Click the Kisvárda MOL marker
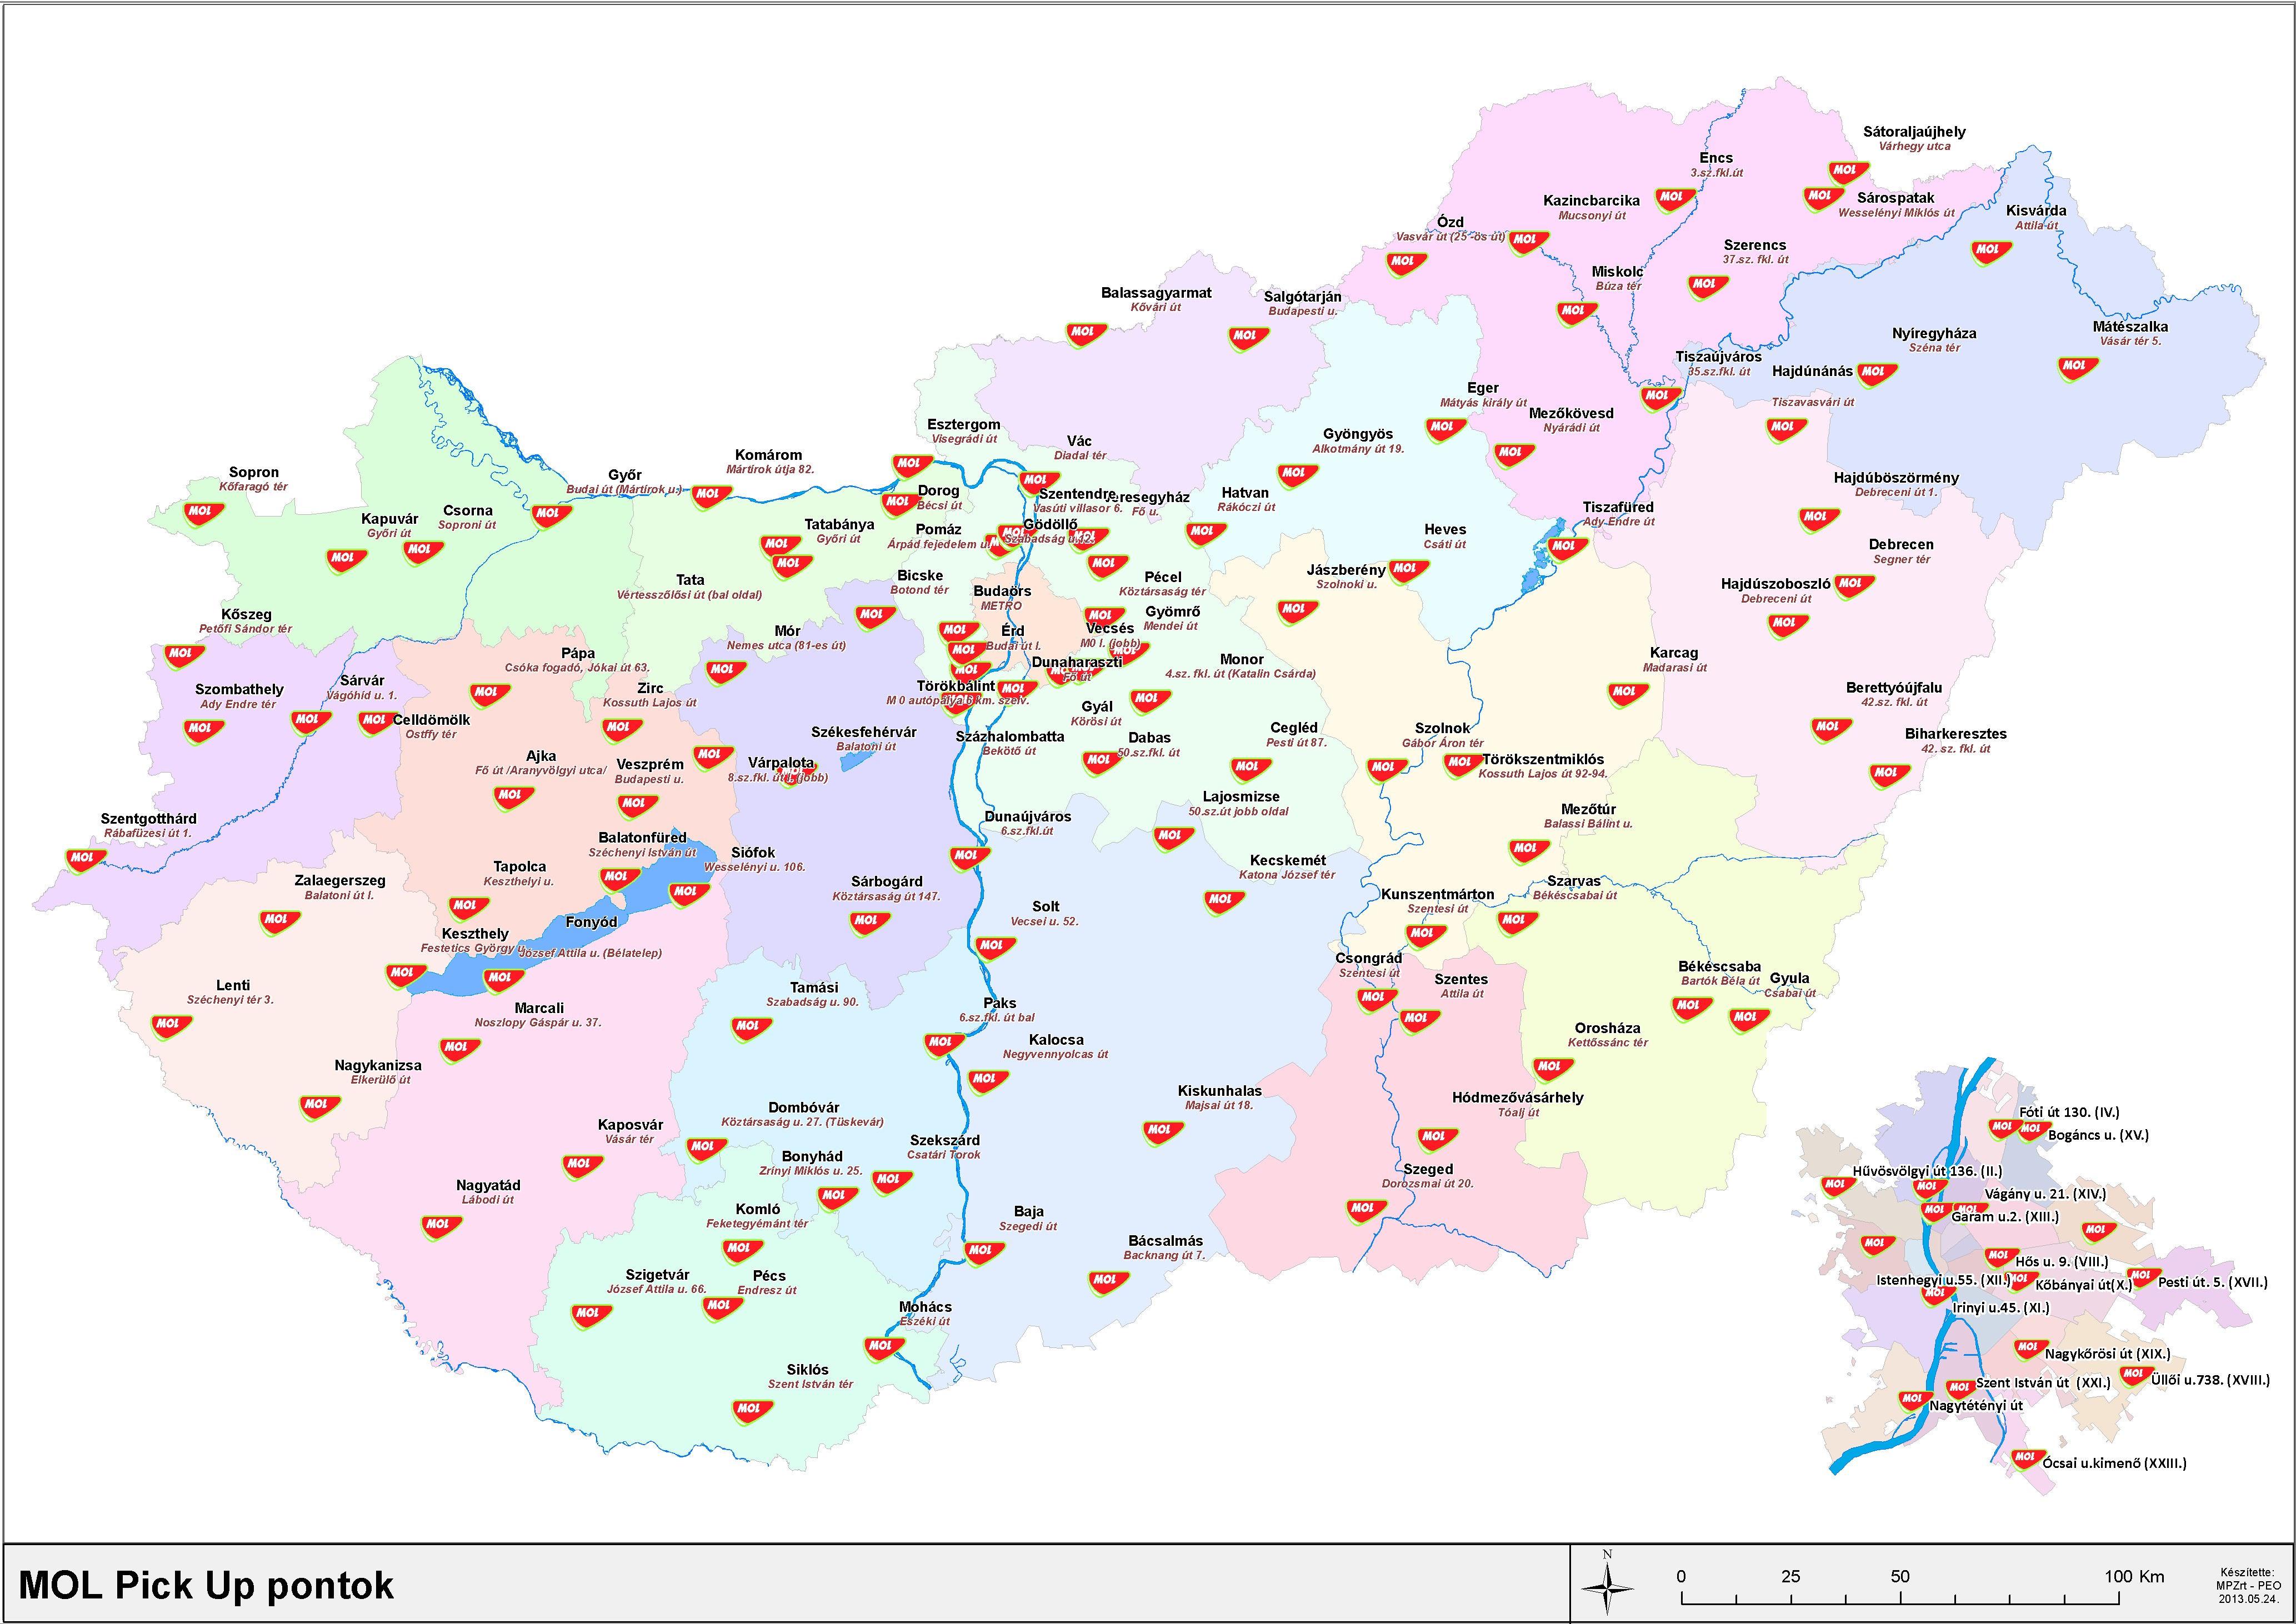The image size is (2296, 1624). pos(1991,252)
